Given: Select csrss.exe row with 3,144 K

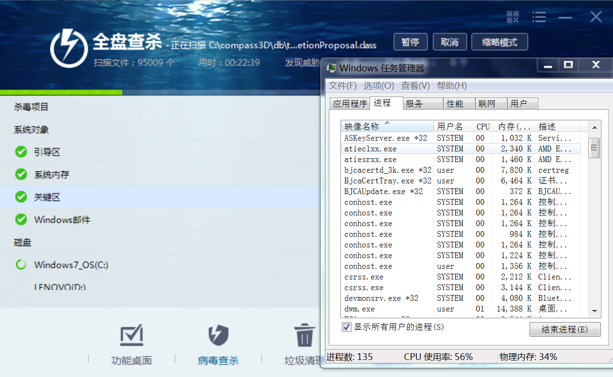Looking at the screenshot, I should [x=460, y=287].
